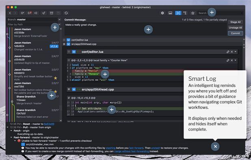Toggle checkbox on src/app/GitAhead.cpp diff header

(x=69, y=89)
